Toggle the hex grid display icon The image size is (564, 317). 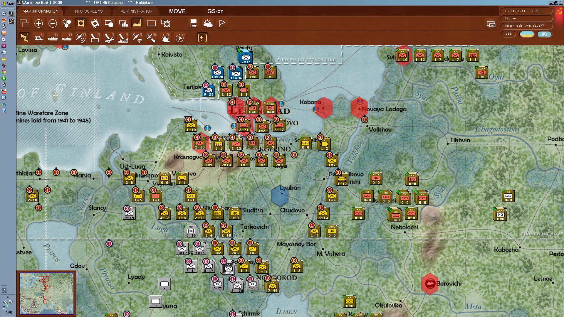click(67, 23)
